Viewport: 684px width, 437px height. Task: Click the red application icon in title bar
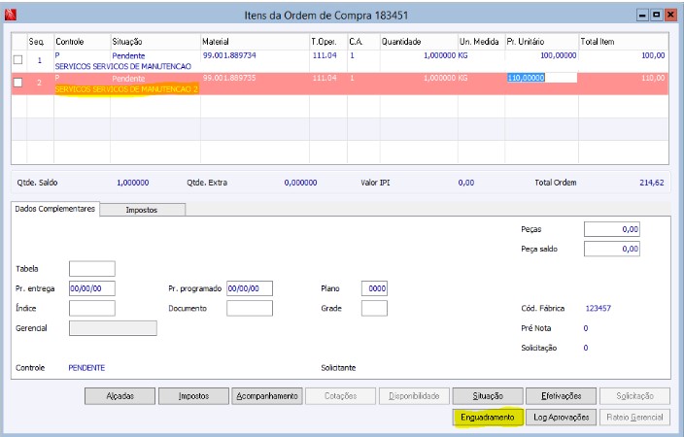point(11,15)
